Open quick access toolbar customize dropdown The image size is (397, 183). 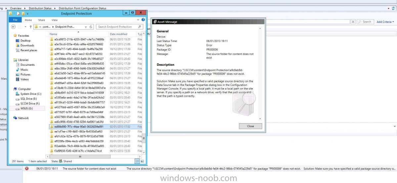pyautogui.click(x=27, y=14)
